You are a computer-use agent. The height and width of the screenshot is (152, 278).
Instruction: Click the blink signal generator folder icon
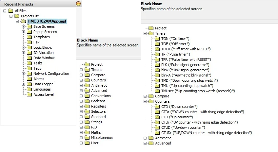[157, 70]
